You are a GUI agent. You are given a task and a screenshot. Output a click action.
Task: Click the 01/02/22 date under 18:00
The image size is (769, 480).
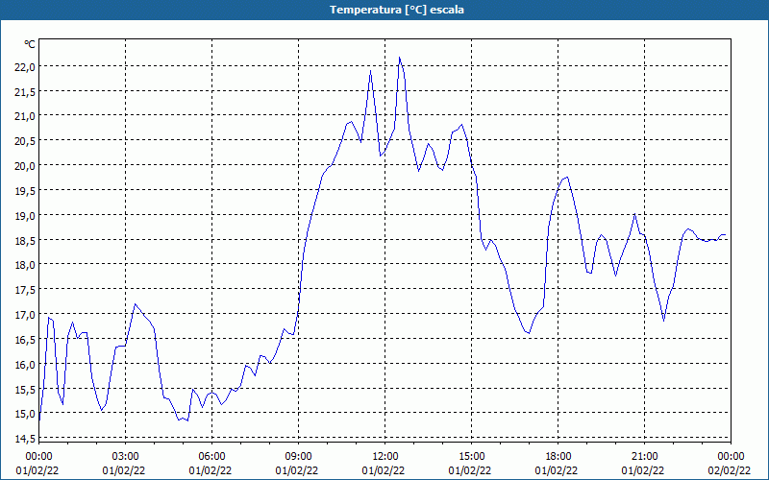point(557,470)
